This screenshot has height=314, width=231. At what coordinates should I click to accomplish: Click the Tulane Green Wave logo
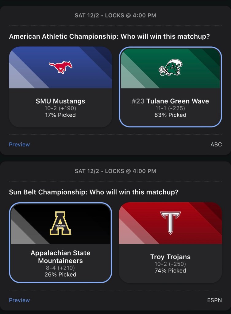171,68
